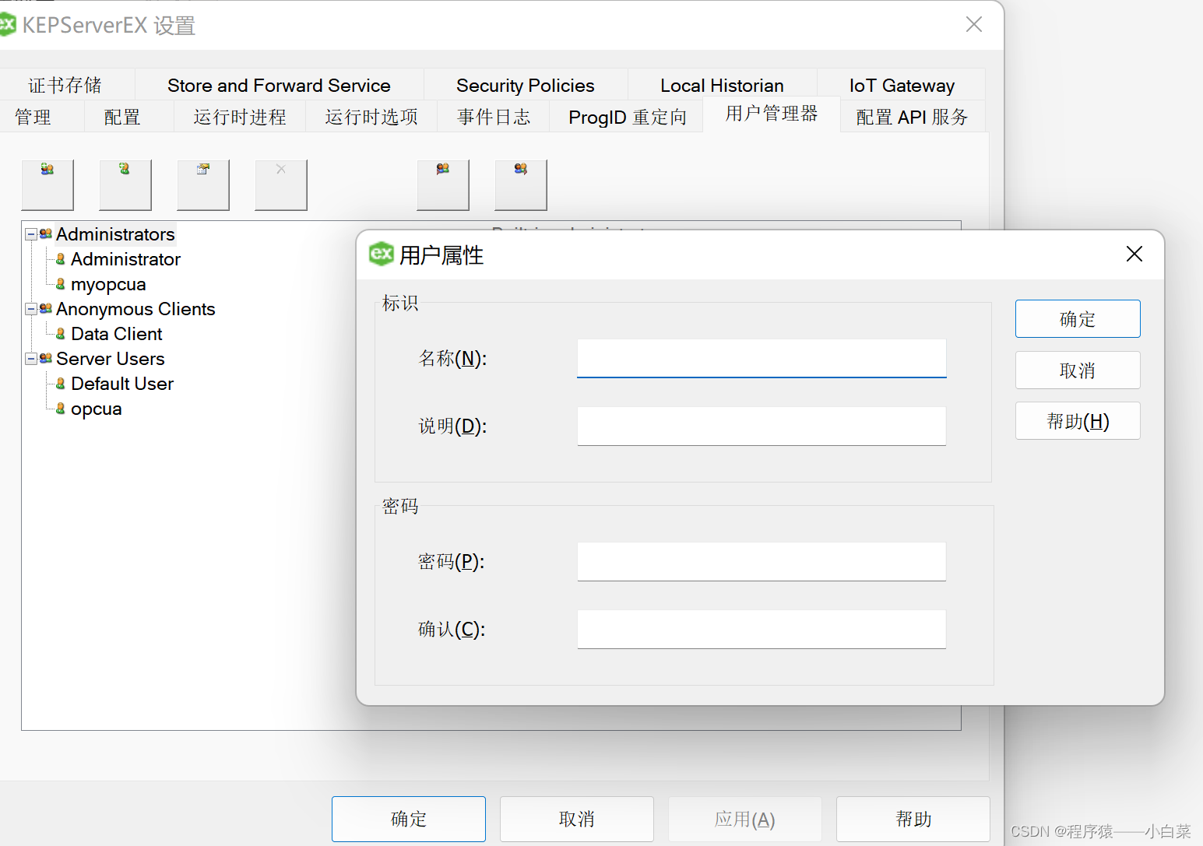Select the opcua user in the tree
The width and height of the screenshot is (1203, 846).
[97, 409]
